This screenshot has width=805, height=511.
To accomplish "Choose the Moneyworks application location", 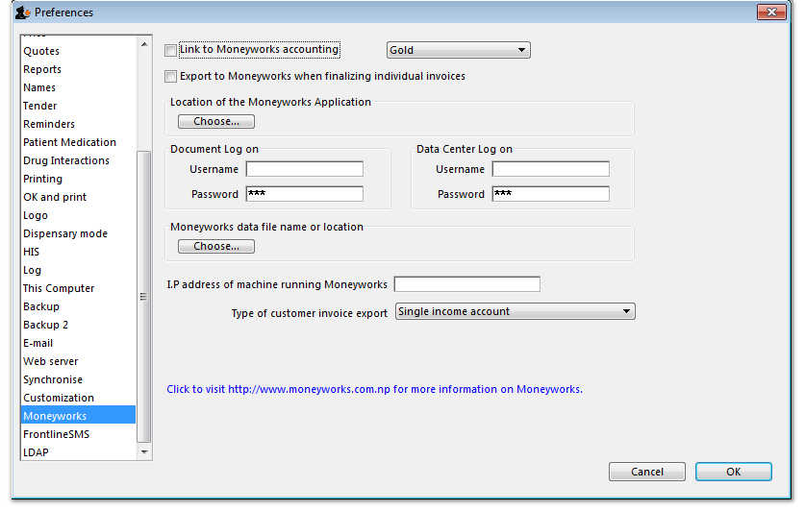I will (215, 122).
